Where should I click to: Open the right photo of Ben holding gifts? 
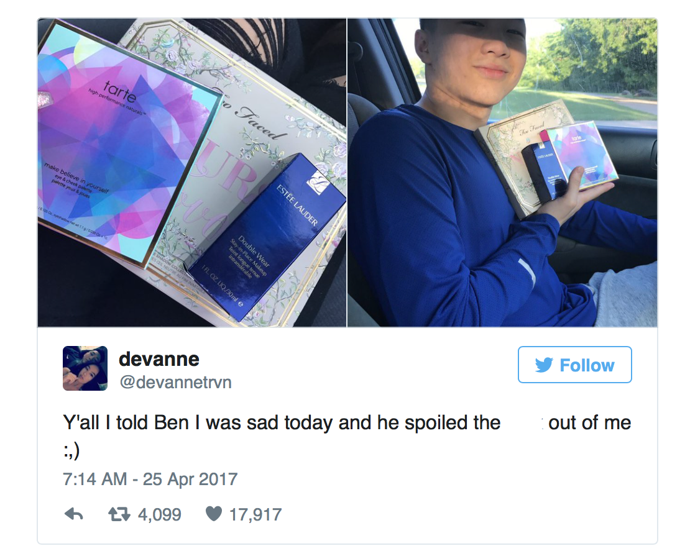502,172
